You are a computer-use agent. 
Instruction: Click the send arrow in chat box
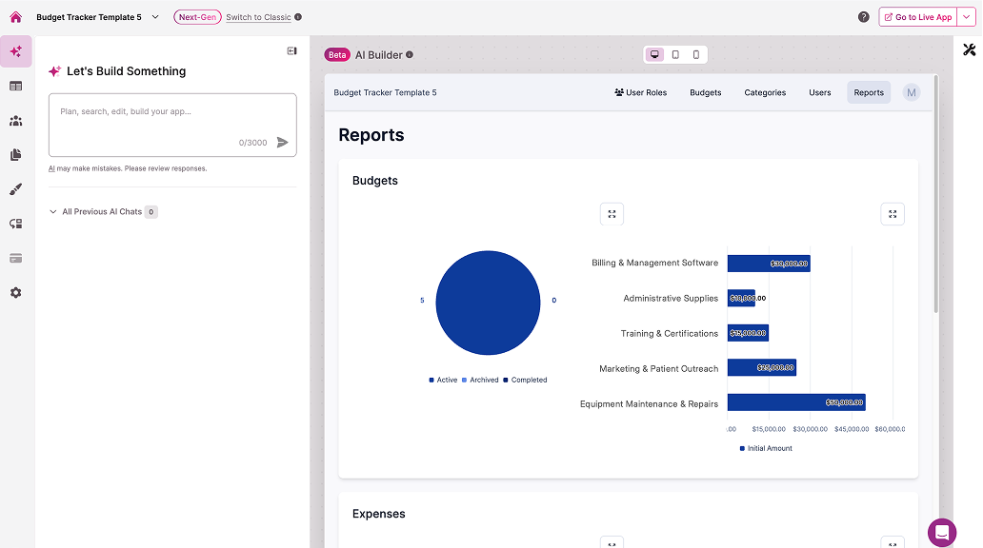click(282, 143)
